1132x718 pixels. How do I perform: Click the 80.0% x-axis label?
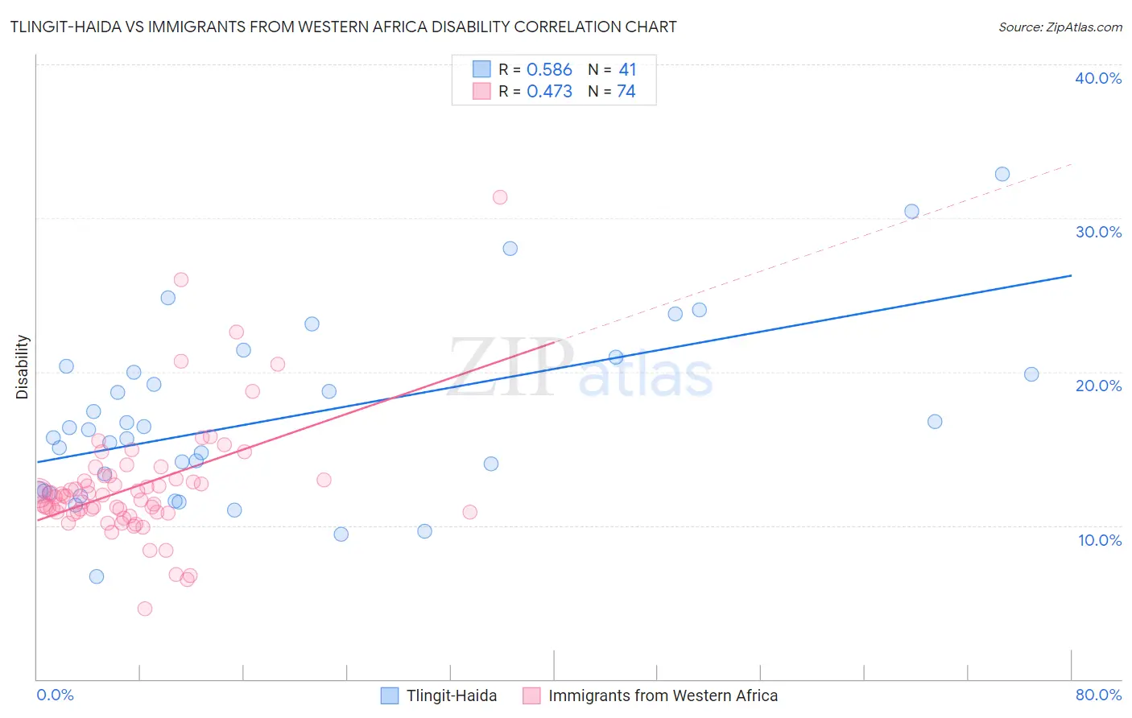[x=1098, y=695]
